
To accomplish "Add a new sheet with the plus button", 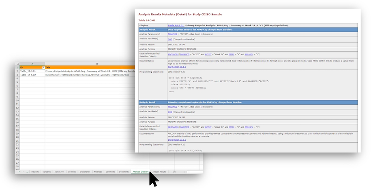I will 174,172.
